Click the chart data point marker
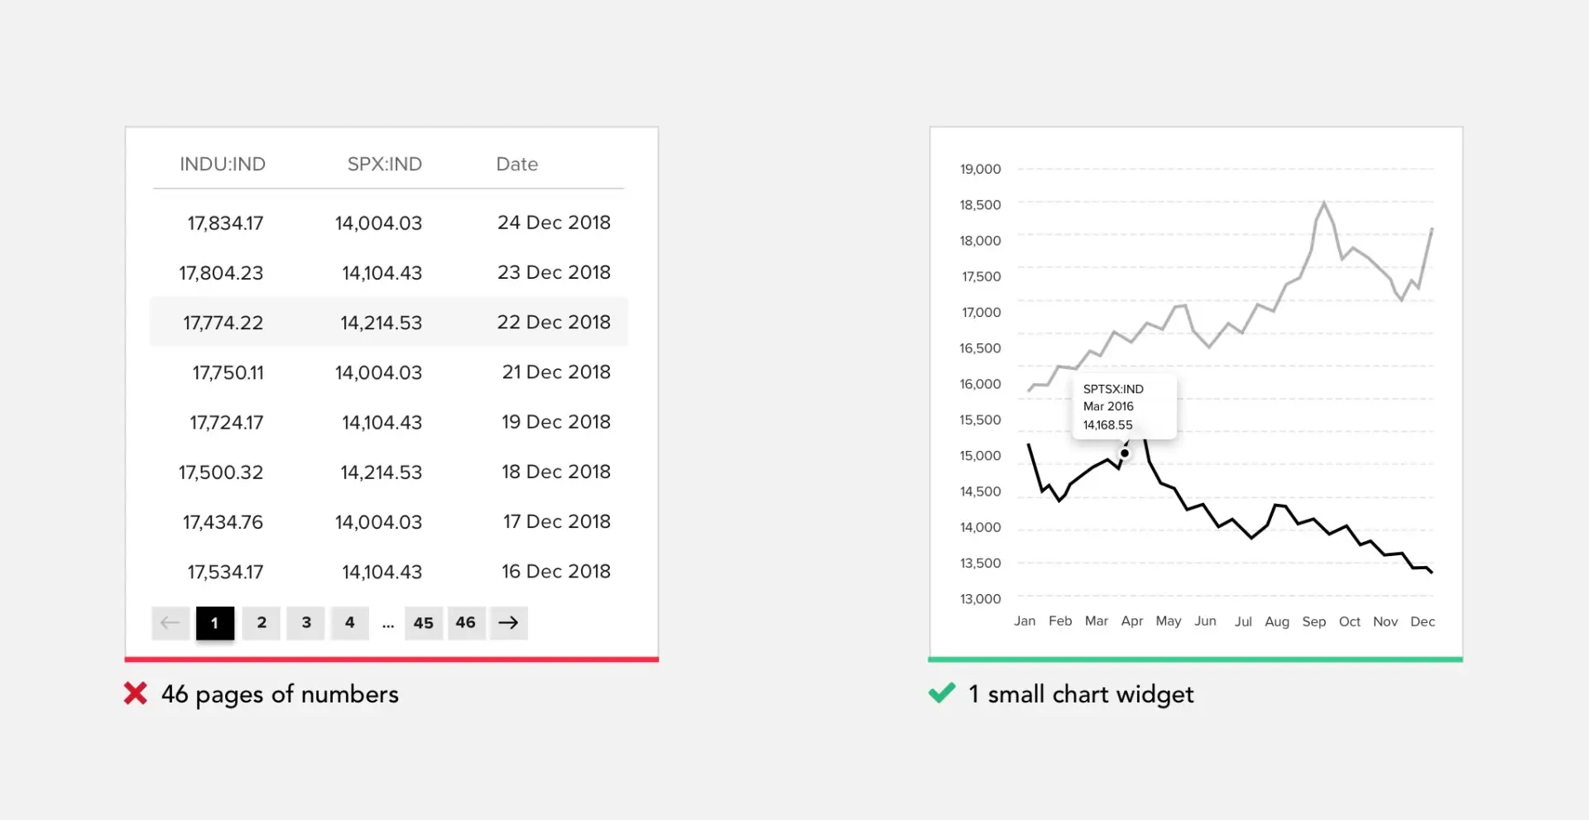This screenshot has height=820, width=1589. [1125, 453]
